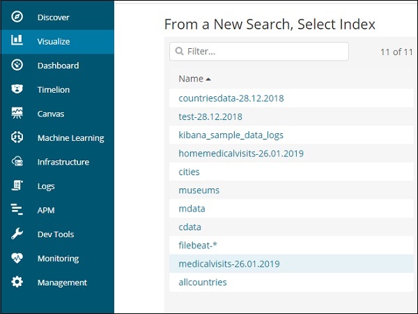Click the Machine Learning icon
Viewport: 418px width, 314px height.
click(17, 137)
